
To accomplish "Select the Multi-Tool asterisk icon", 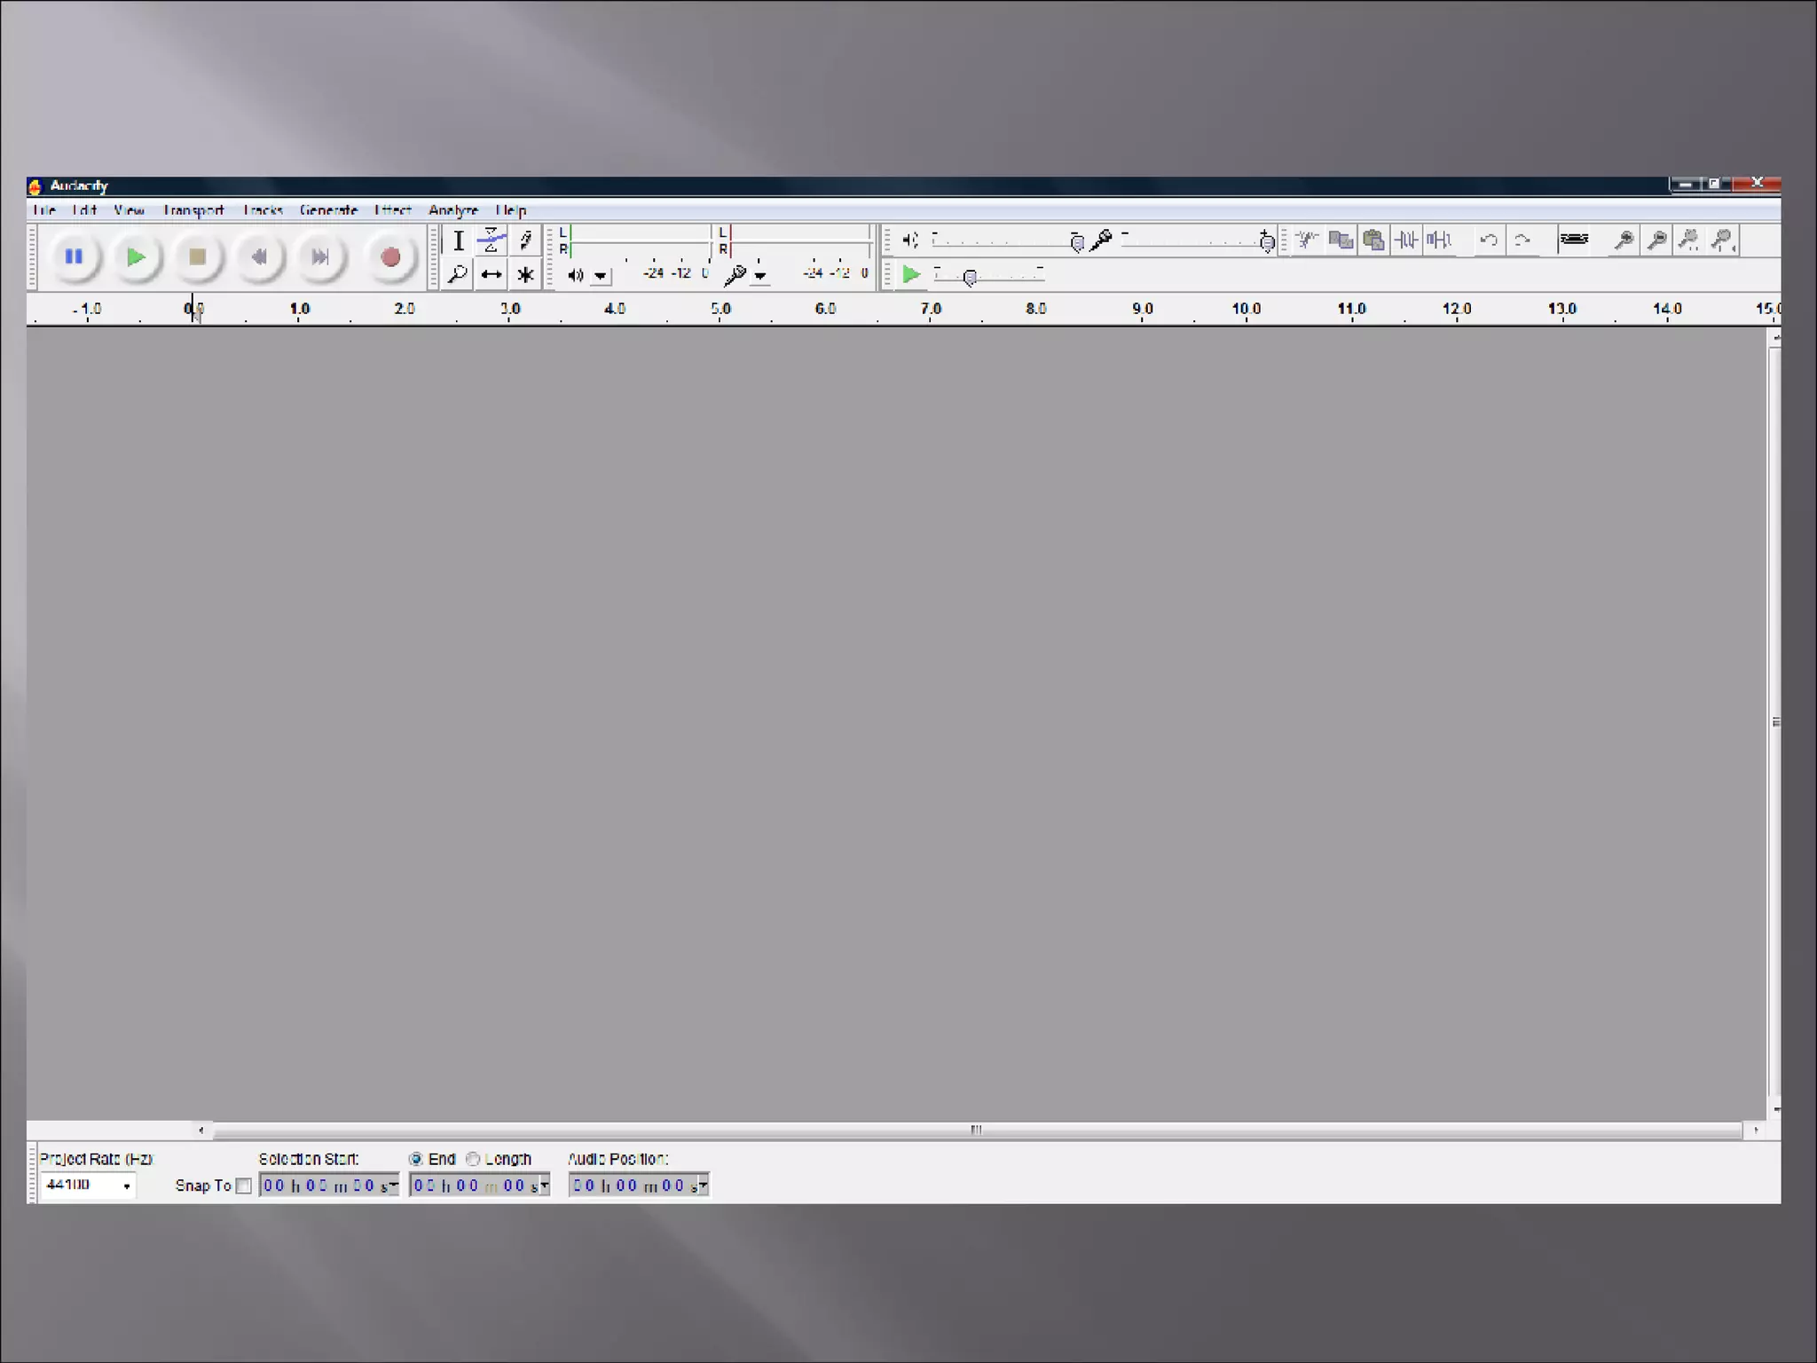I will point(525,275).
